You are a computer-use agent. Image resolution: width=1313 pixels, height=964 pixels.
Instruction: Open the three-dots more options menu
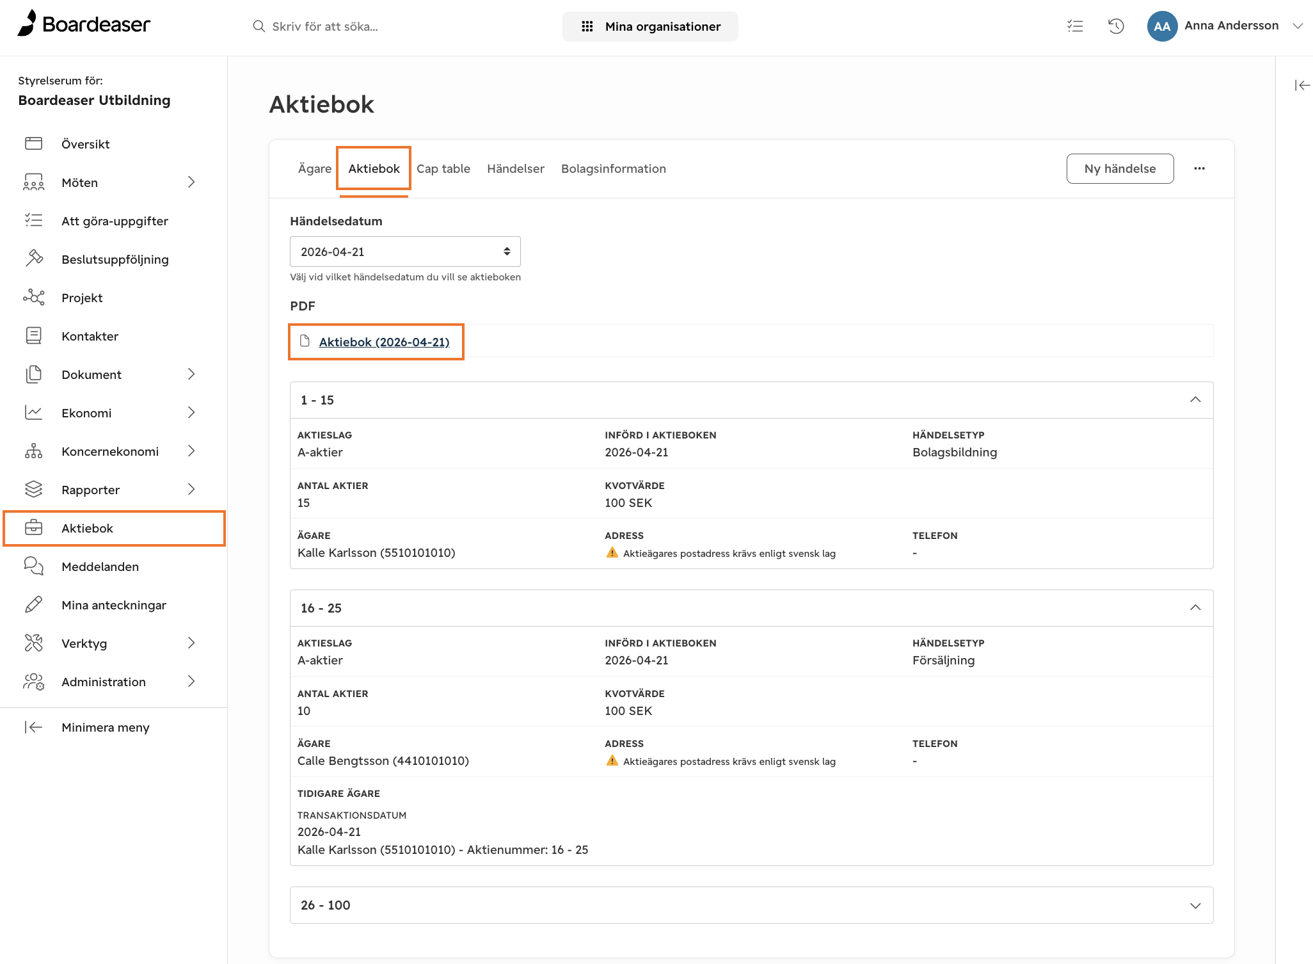[x=1200, y=168]
